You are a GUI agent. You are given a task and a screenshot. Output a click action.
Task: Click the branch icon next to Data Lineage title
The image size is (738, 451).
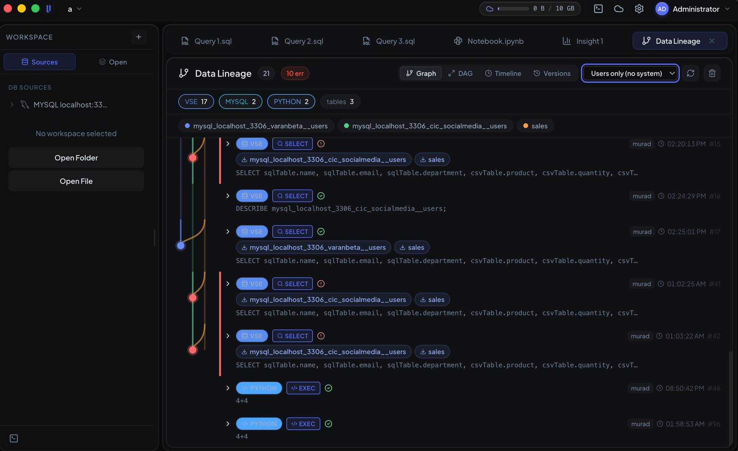click(184, 73)
